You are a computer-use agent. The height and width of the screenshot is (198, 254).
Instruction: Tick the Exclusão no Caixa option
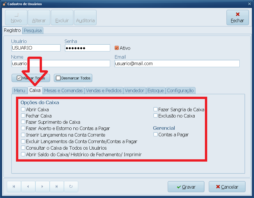pyautogui.click(x=156, y=116)
